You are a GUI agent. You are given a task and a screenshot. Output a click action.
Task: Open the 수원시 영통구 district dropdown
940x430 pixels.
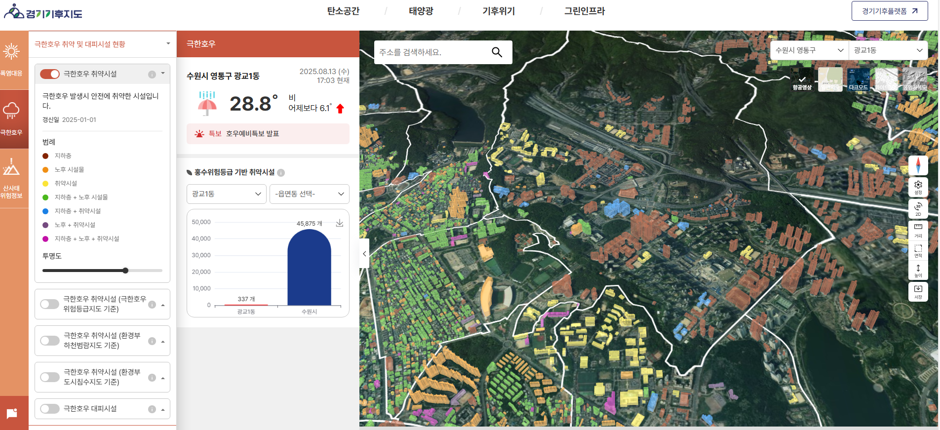[x=809, y=50]
